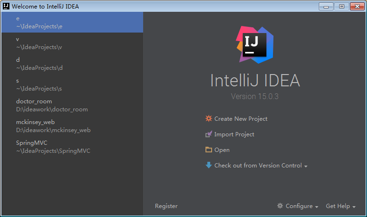Expand the Get Help dropdown arrow

(x=354, y=207)
